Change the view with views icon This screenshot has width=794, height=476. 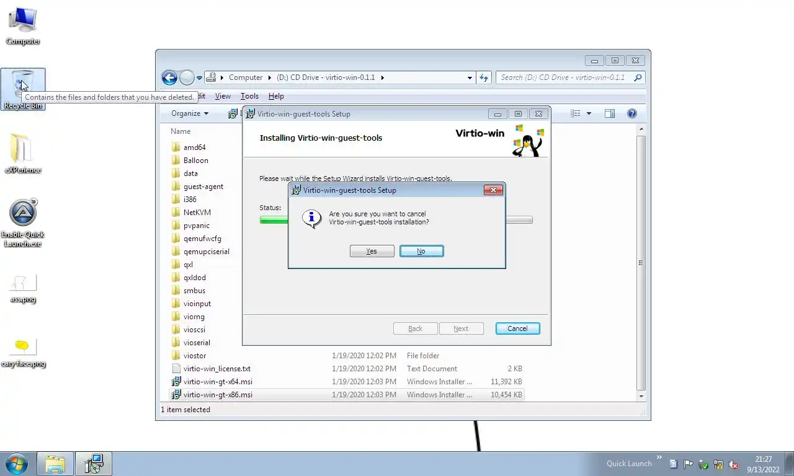pyautogui.click(x=576, y=113)
